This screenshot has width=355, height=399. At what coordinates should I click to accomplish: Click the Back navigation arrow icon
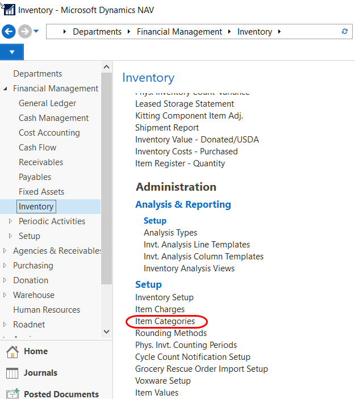pyautogui.click(x=9, y=31)
